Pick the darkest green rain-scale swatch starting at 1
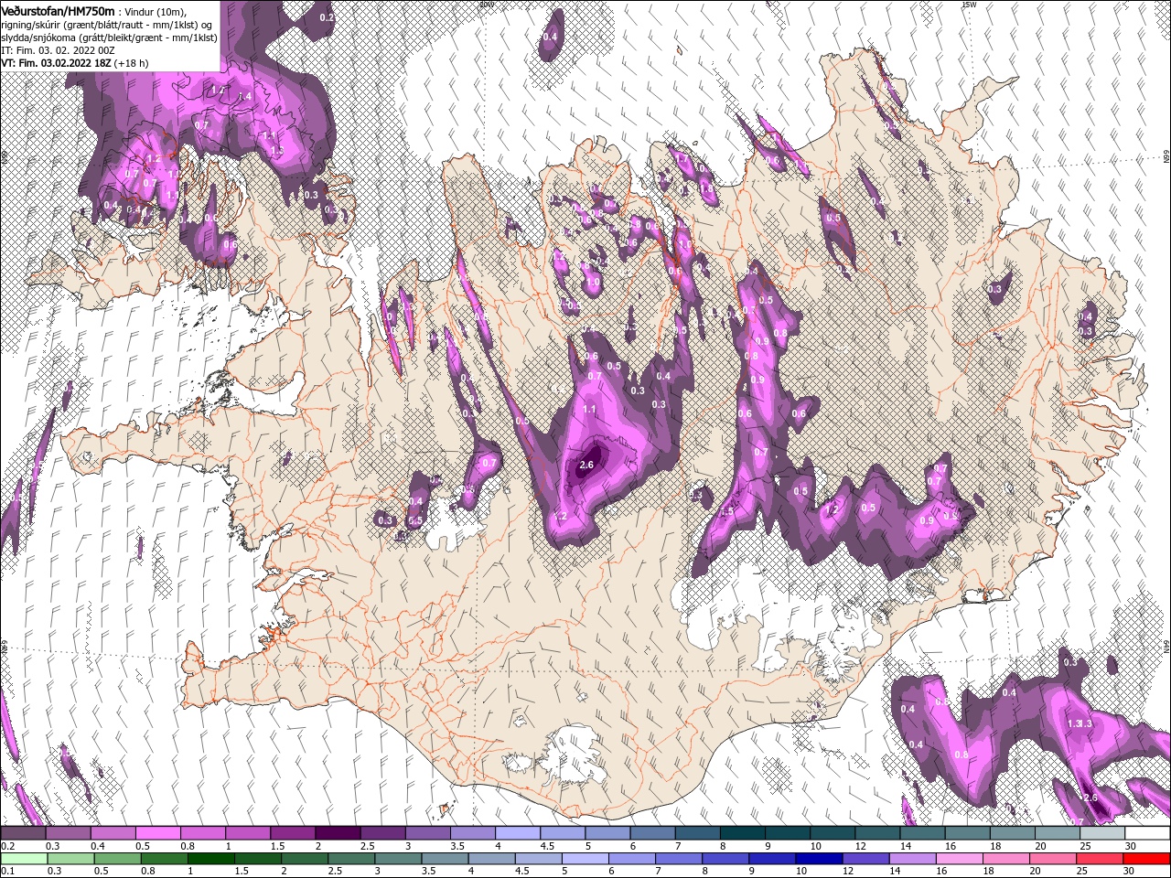 210,859
